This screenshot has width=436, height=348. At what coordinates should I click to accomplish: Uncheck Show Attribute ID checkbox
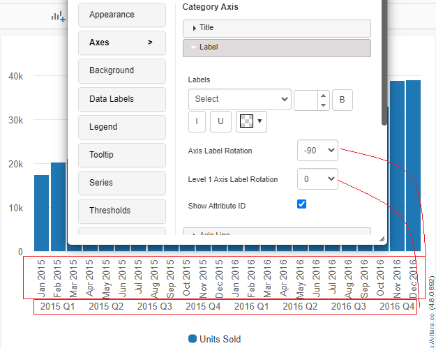click(302, 204)
